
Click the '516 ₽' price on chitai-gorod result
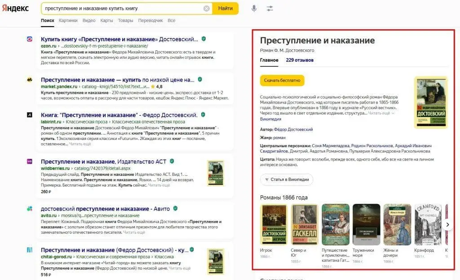point(46,275)
